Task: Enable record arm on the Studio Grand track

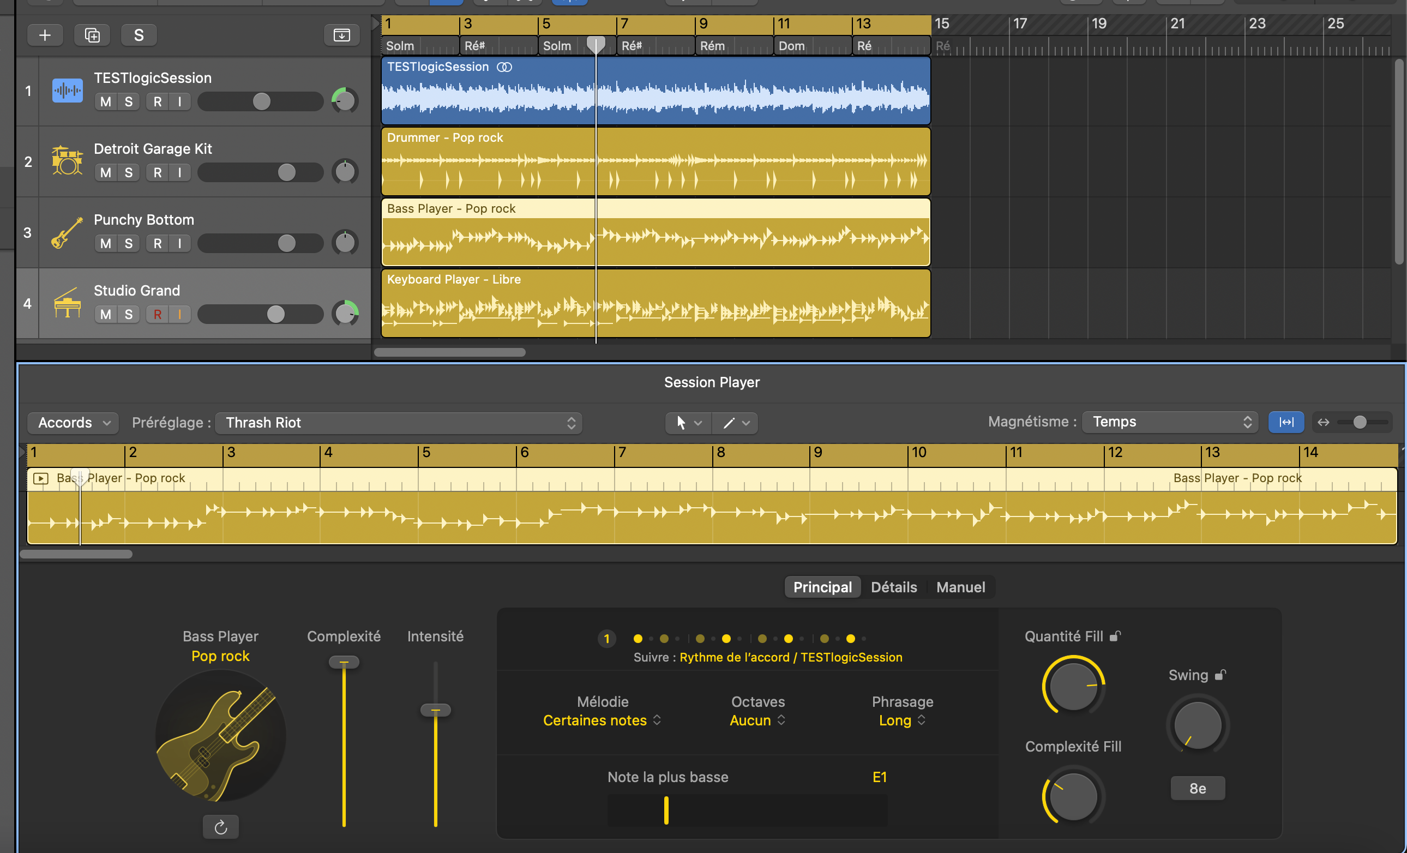Action: coord(158,314)
